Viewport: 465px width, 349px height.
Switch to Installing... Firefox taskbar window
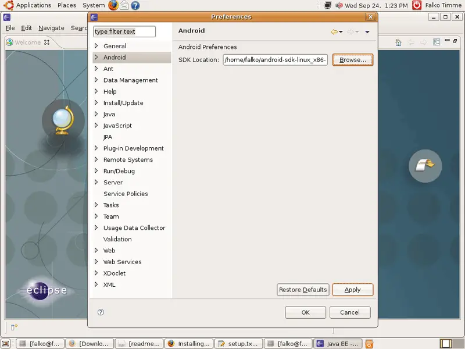pos(189,344)
